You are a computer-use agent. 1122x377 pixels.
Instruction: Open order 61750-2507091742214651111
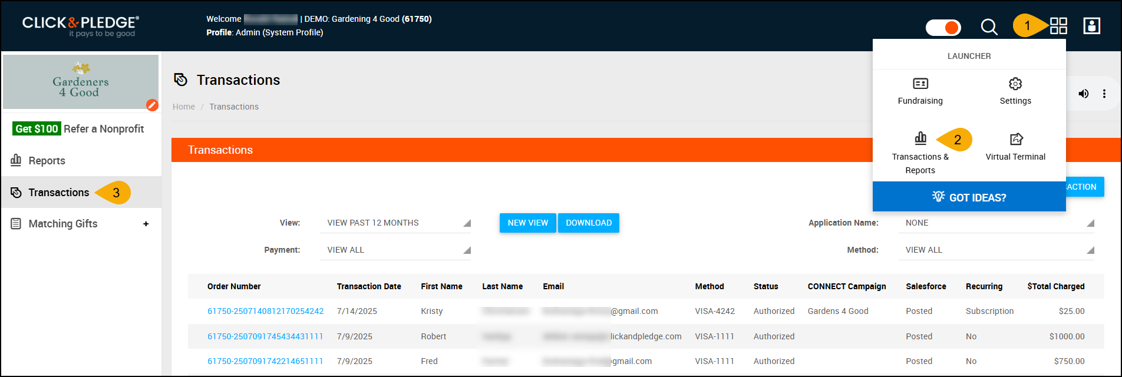[265, 361]
